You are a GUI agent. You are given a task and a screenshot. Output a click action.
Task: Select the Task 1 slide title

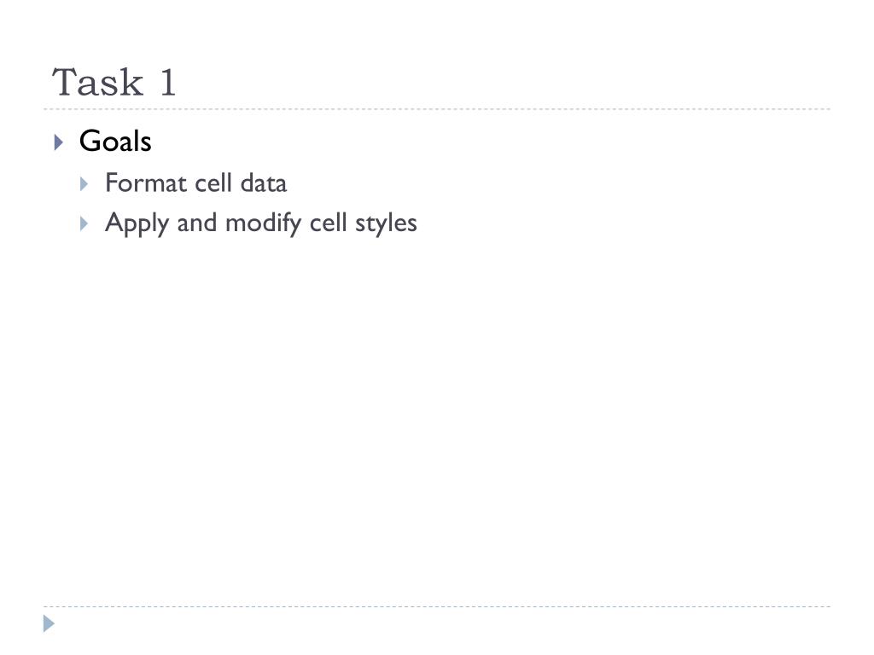coord(114,83)
